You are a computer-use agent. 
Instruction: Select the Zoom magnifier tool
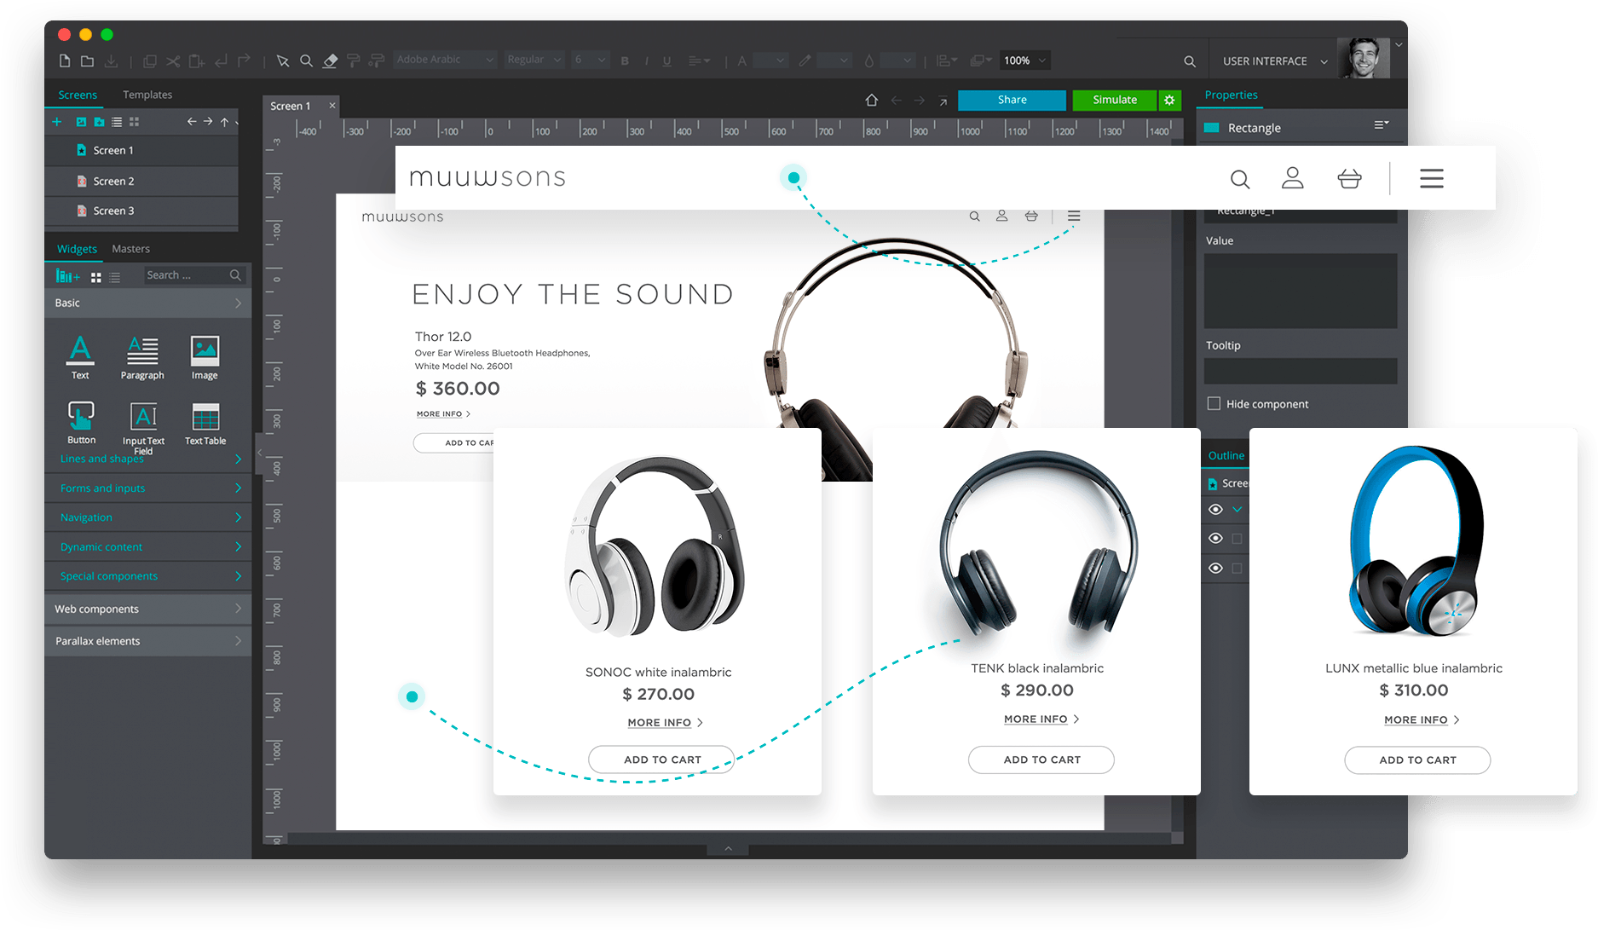coord(307,60)
